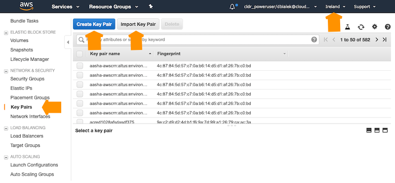Open the Ireland region dropdown
Image resolution: width=395 pixels, height=183 pixels.
coord(335,7)
